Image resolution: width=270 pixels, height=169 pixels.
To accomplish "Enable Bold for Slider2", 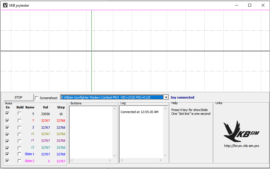I will pos(19,161).
